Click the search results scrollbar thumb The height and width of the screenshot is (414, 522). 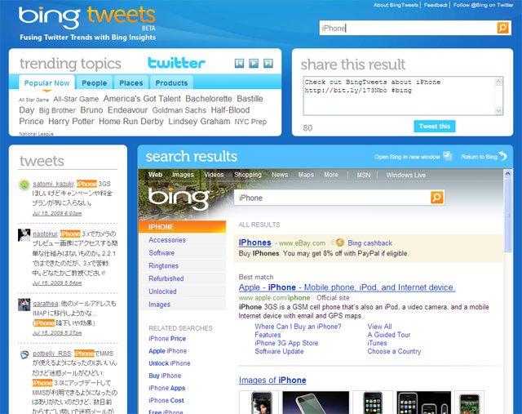(507, 215)
